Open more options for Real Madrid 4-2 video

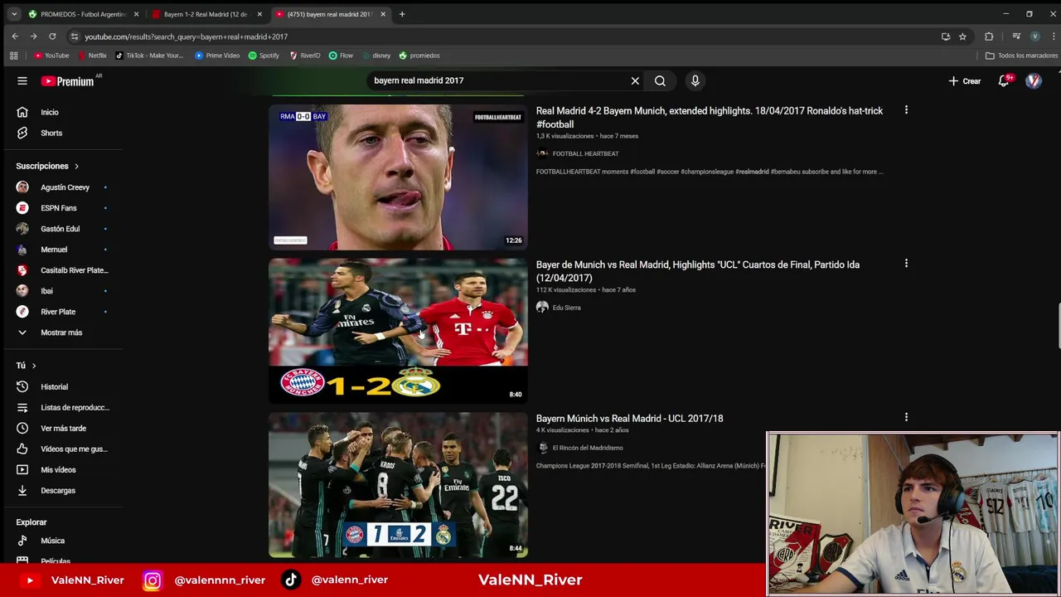[x=906, y=109]
